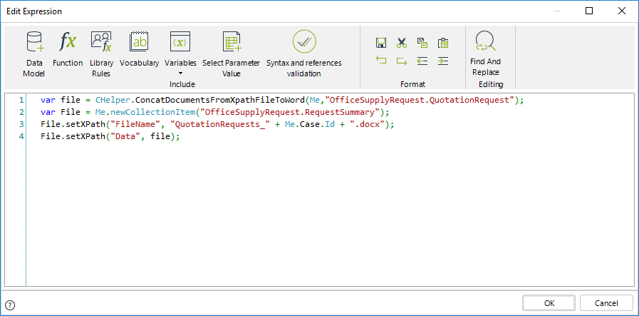639x316 pixels.
Task: Maximize the Edit Expression window
Action: click(x=589, y=11)
